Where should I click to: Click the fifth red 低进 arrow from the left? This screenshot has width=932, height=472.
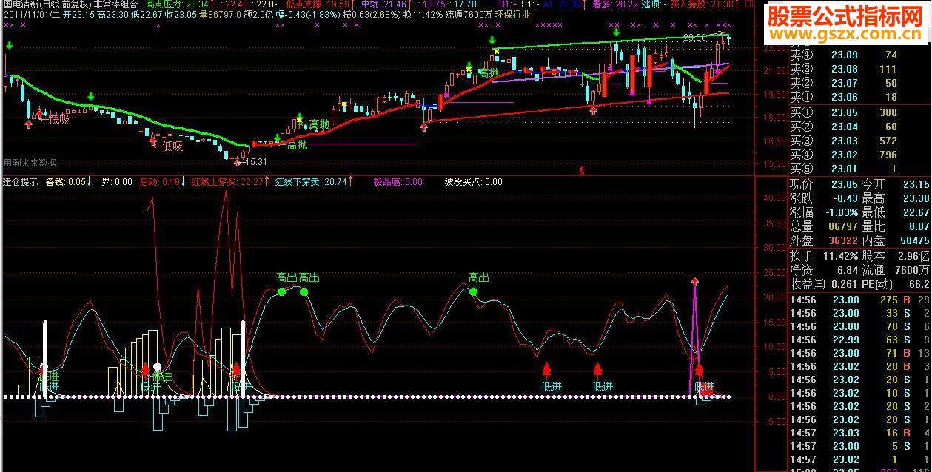click(597, 371)
